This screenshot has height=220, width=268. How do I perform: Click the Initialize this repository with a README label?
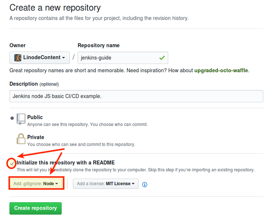[66, 163]
